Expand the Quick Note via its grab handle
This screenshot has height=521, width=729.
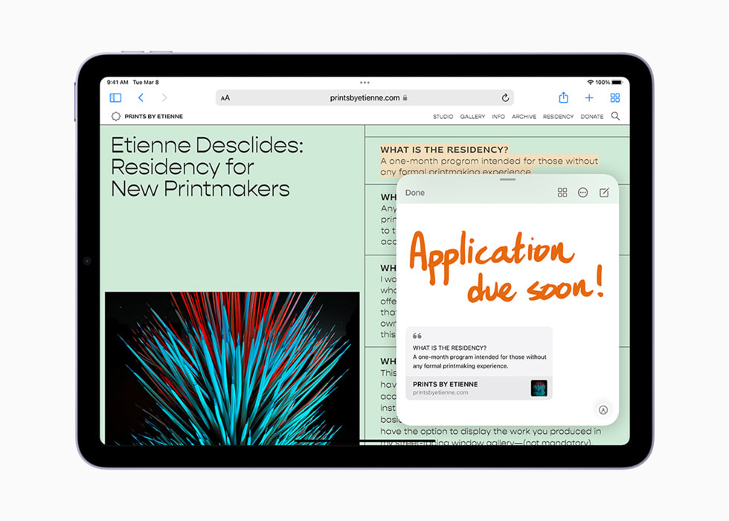507,181
